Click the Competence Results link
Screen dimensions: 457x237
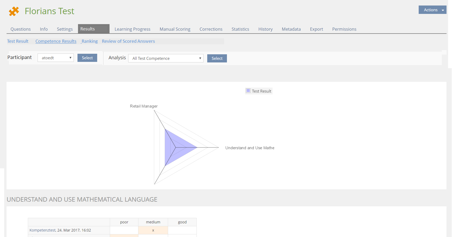click(x=56, y=41)
